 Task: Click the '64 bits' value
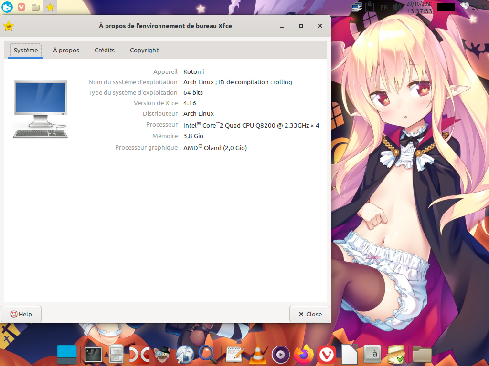193,93
